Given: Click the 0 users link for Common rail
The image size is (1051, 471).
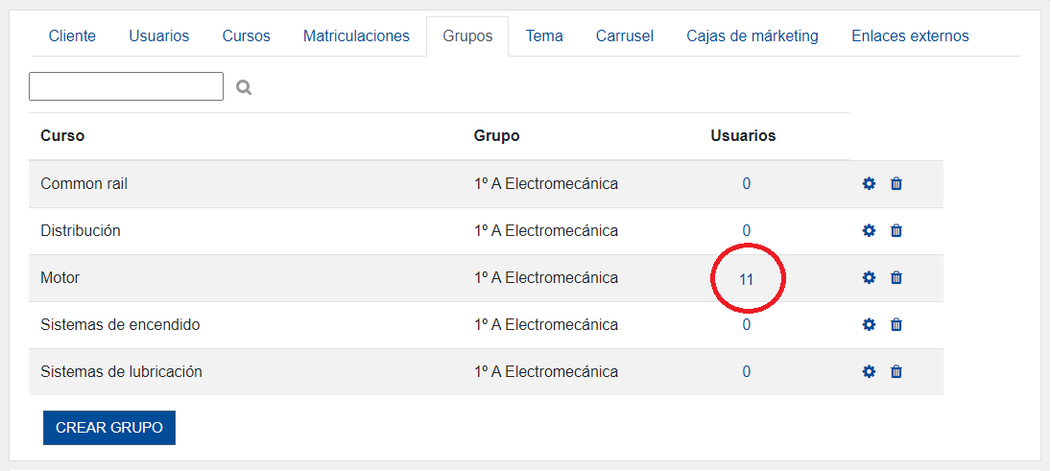Looking at the screenshot, I should coord(746,184).
